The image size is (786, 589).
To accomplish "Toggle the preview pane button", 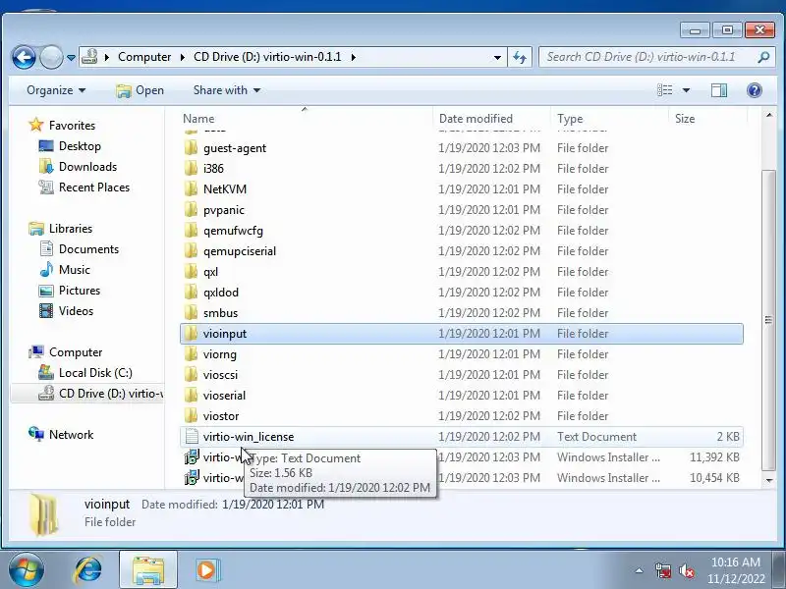I will pos(719,90).
